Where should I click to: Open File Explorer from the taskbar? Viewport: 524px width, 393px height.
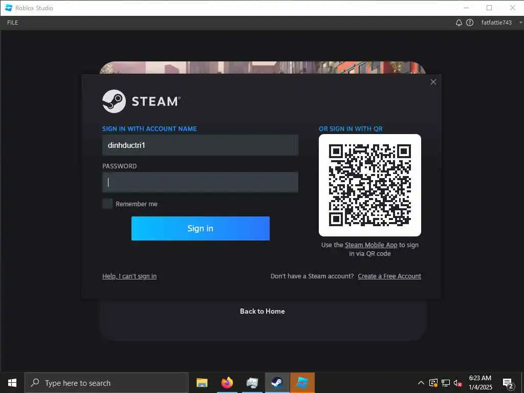click(202, 383)
